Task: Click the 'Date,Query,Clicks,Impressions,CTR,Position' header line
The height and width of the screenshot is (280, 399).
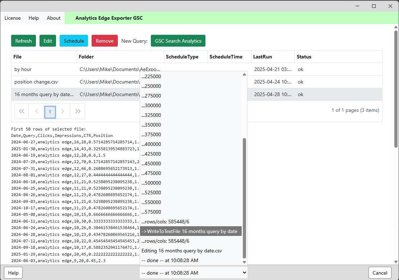Action: [x=62, y=136]
